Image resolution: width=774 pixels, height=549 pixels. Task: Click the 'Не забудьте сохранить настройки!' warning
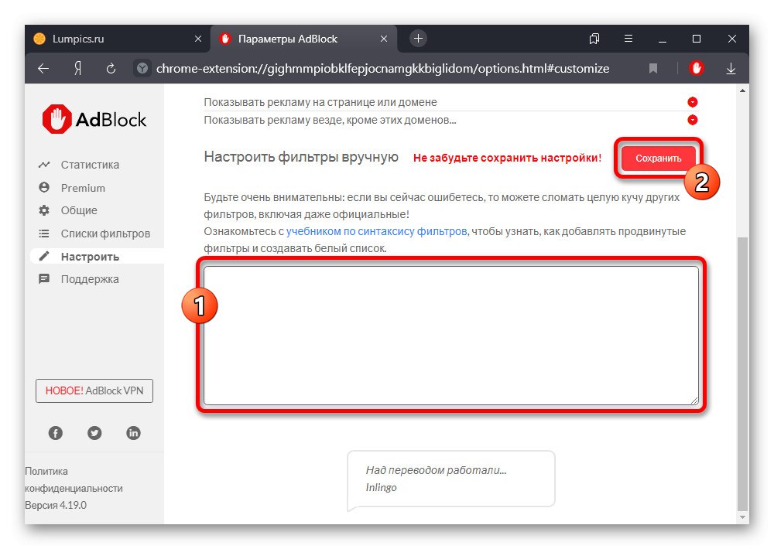point(508,158)
